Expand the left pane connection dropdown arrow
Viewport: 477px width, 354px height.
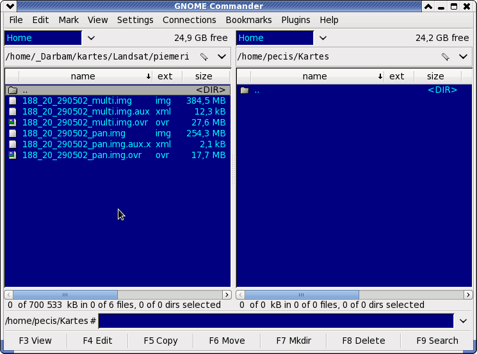(x=91, y=38)
